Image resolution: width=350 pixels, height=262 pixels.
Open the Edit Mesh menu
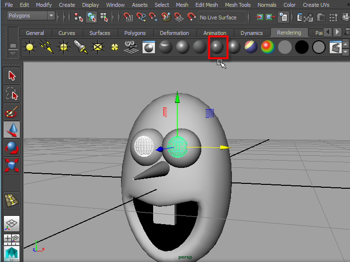[x=206, y=5]
